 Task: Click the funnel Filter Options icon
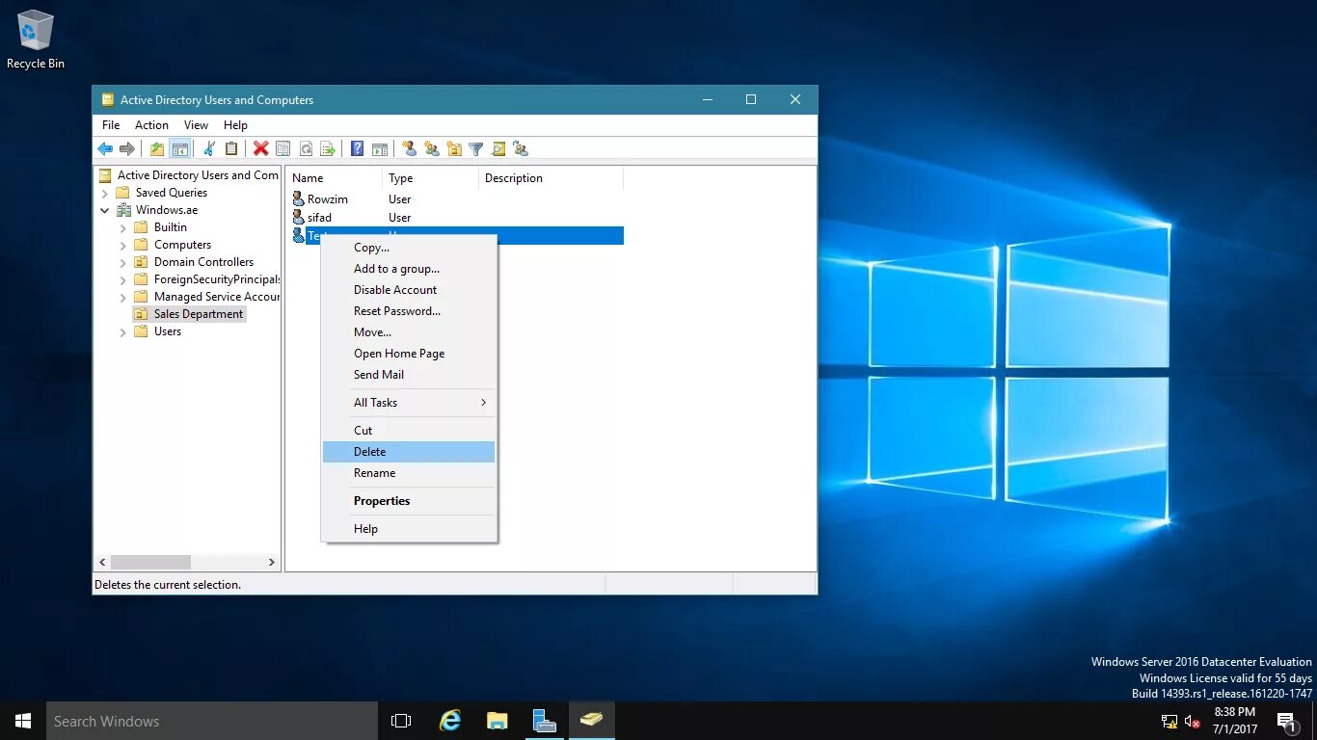pos(476,148)
